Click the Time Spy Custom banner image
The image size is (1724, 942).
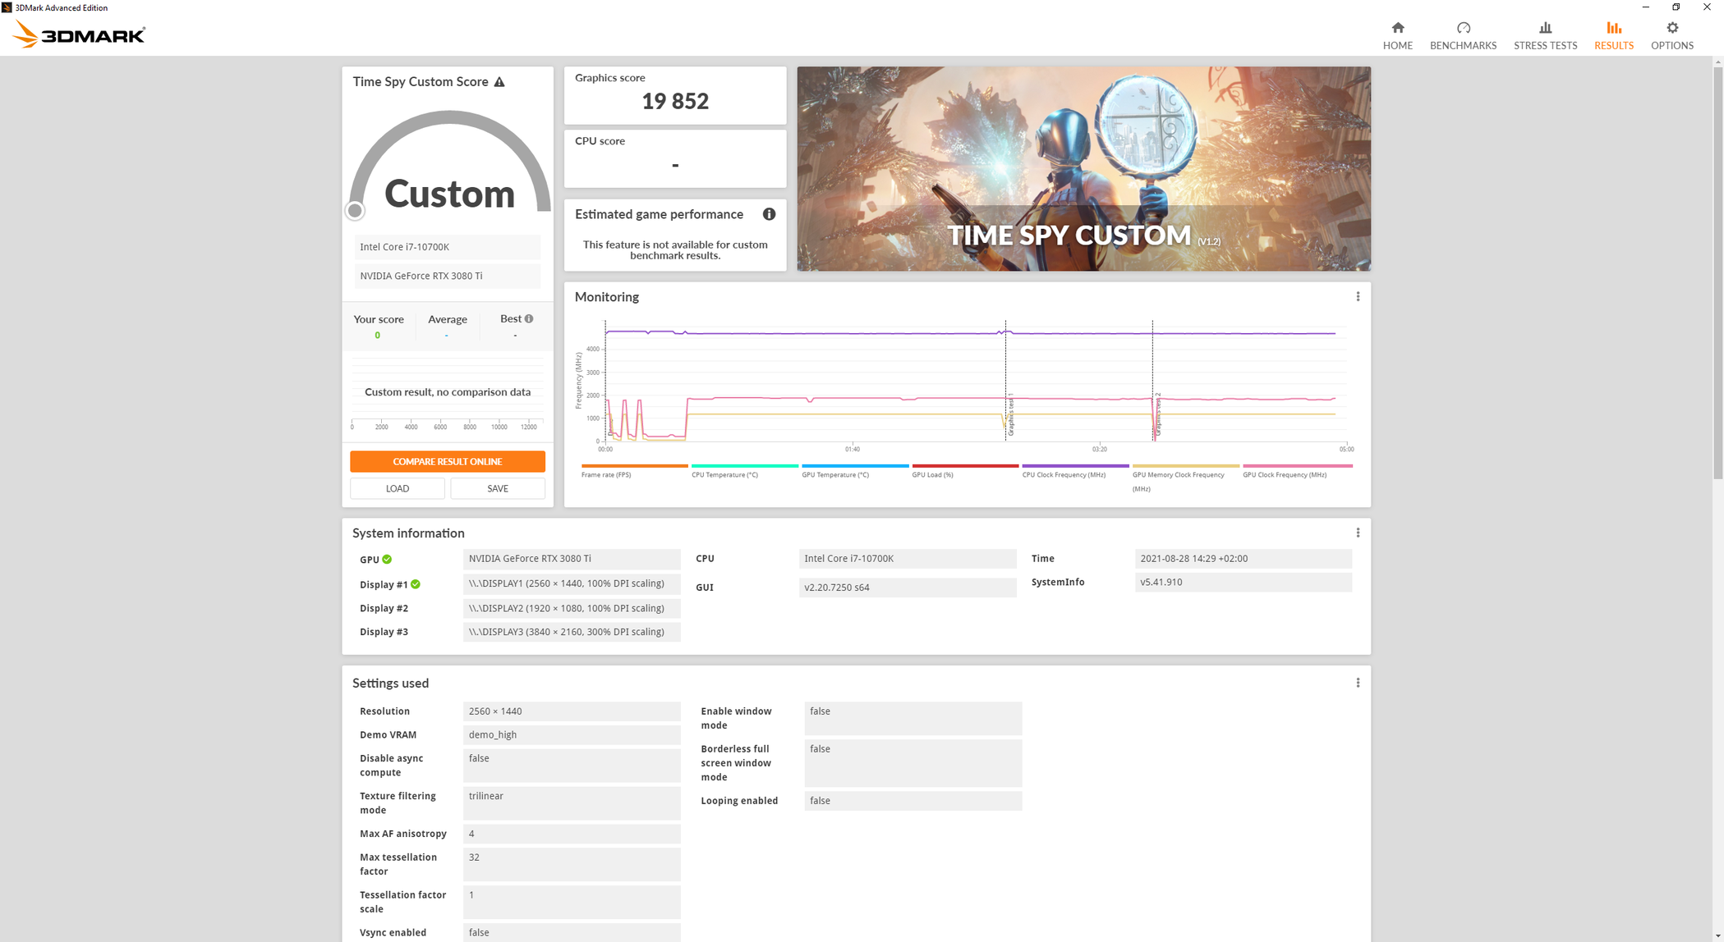[x=1083, y=169]
